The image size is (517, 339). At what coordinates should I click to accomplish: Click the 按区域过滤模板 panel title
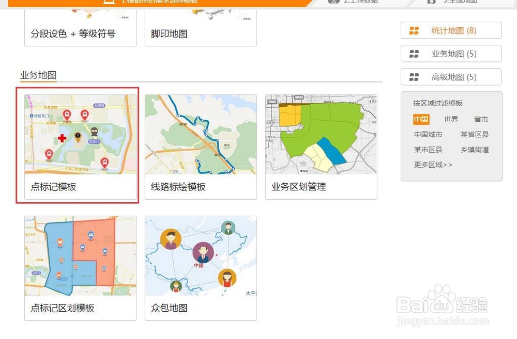[x=438, y=103]
